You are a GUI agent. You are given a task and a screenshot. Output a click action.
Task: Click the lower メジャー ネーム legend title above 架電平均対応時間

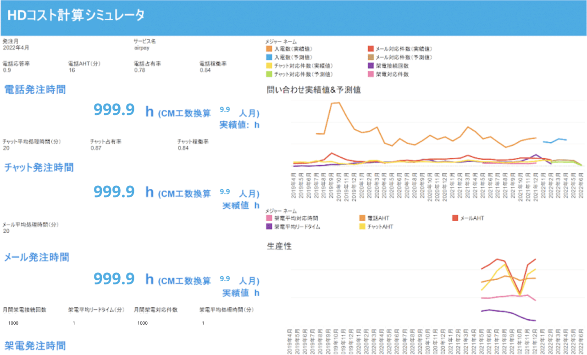281,211
